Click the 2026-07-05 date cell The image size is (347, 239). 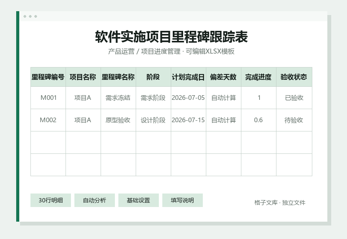click(188, 98)
